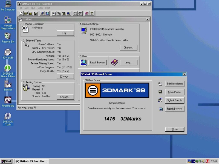The image size is (219, 164).
Task: Close the Overall Score dialog with Close button
Action: [175, 129]
